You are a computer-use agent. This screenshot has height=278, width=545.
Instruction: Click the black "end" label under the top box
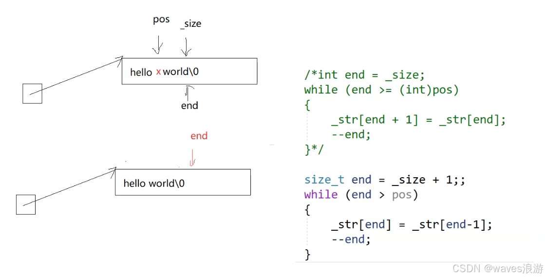tap(189, 106)
